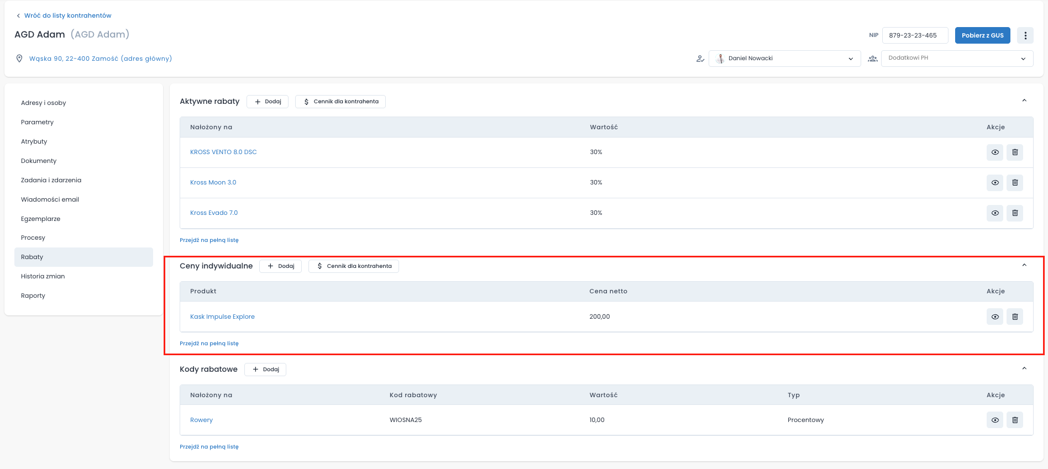
Task: Remove the Kross Evado 7.0 discount
Action: [1014, 213]
